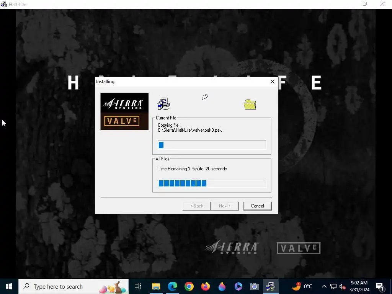Viewport: 392px width, 294px height.
Task: Open the Camera app on the taskbar
Action: pos(255,286)
